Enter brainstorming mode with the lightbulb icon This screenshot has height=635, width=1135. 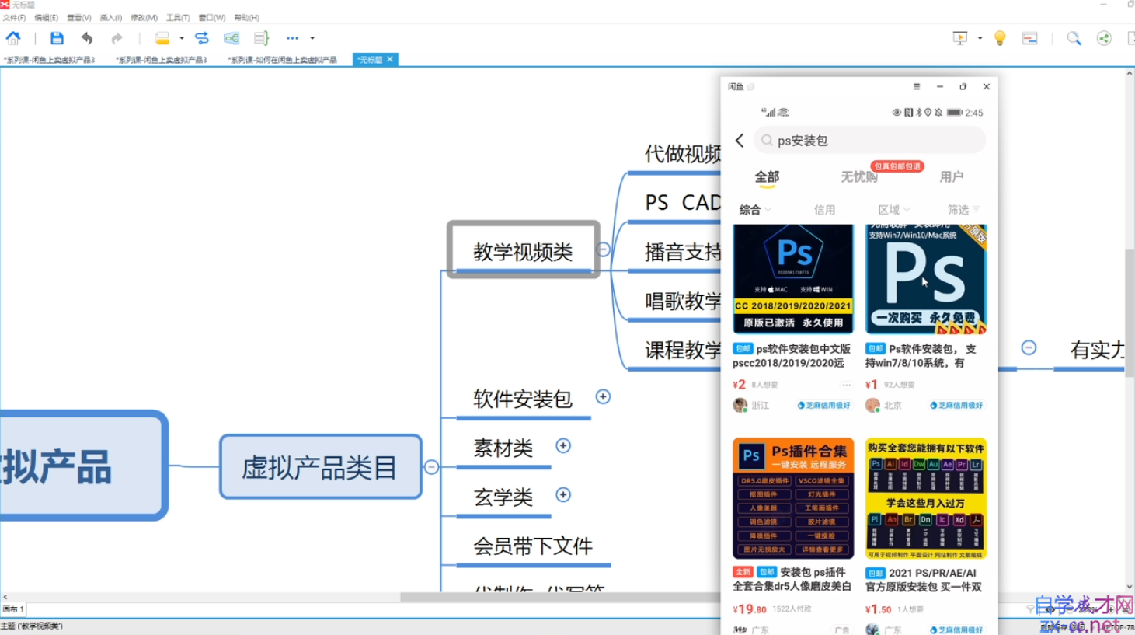coord(1000,37)
